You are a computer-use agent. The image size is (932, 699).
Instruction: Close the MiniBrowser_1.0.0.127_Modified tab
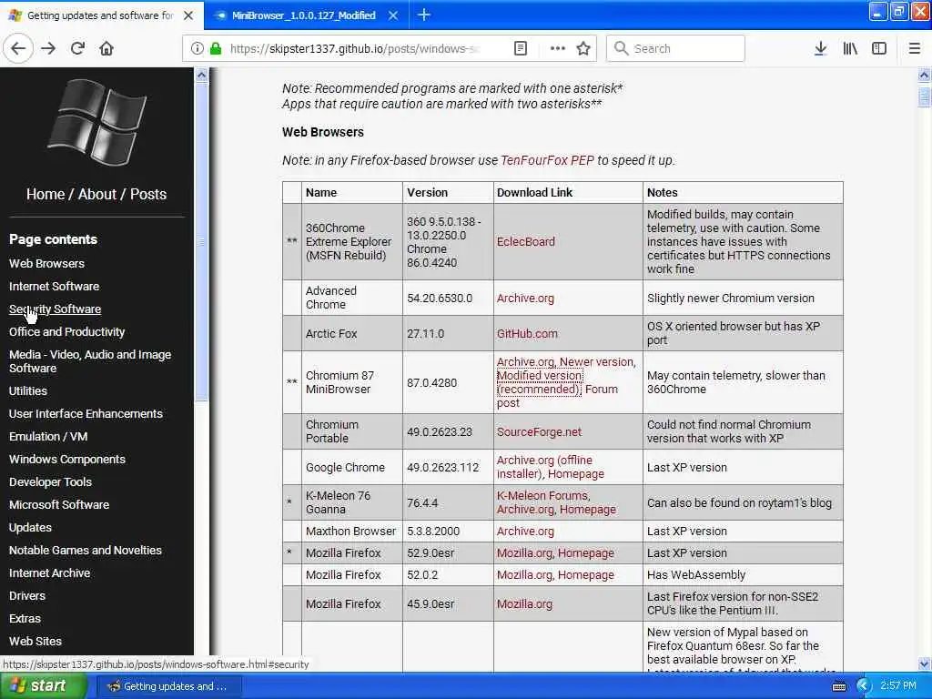pos(393,15)
